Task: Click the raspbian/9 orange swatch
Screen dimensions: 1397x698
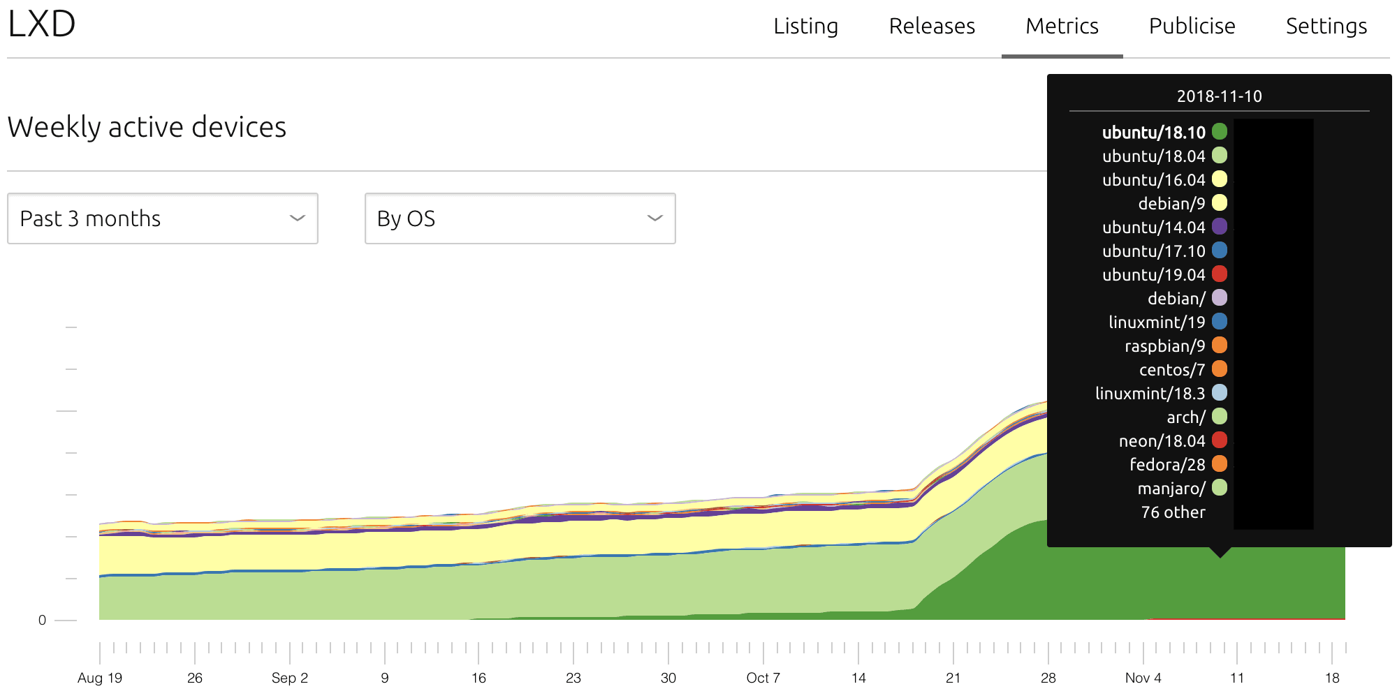Action: (x=1220, y=345)
